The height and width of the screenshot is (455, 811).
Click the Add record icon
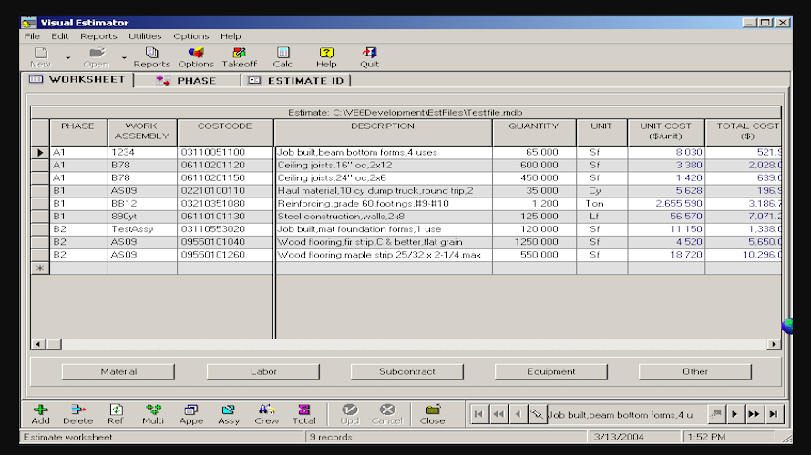(x=40, y=414)
